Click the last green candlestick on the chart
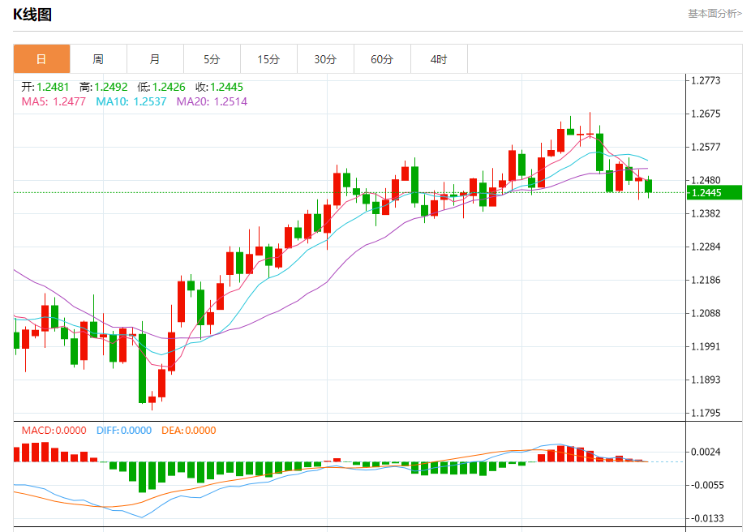The height and width of the screenshot is (532, 751). pos(649,187)
